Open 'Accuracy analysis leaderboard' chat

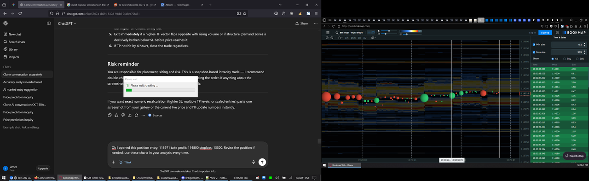coord(23,82)
